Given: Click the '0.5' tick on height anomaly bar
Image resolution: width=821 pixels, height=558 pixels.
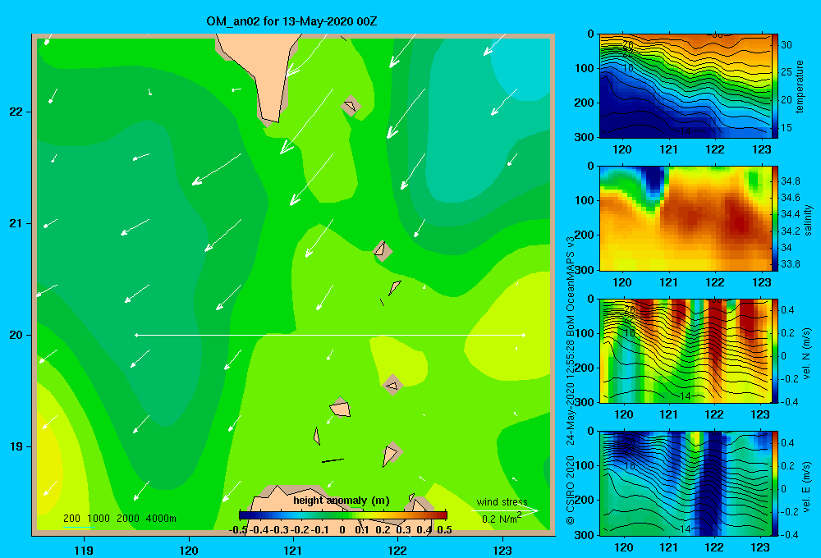Looking at the screenshot, I should point(444,530).
